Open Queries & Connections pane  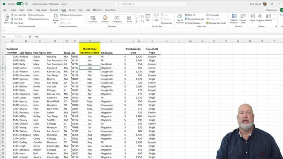(x=72, y=15)
